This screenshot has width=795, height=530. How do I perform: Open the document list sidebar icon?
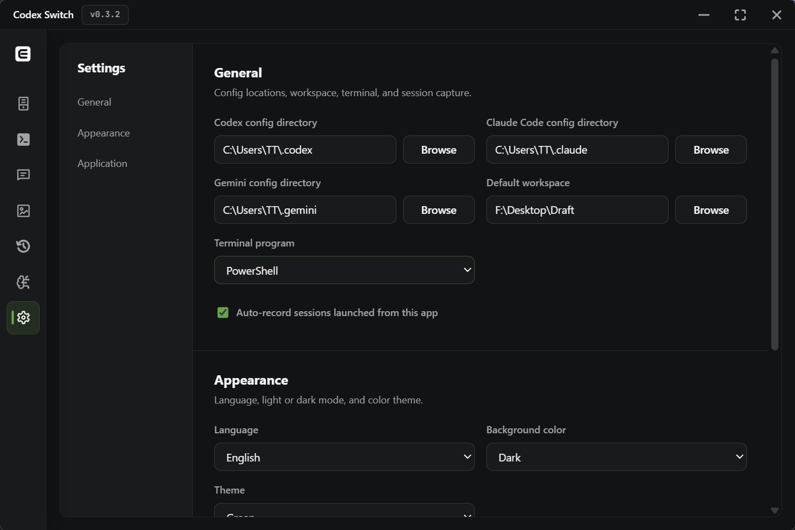(23, 103)
